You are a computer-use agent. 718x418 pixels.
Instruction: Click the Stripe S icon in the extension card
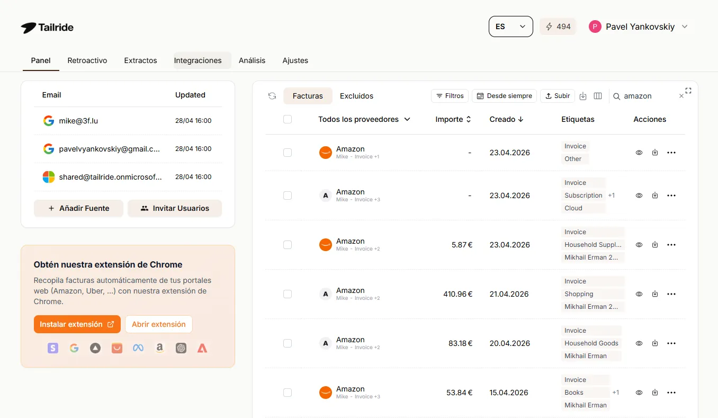coord(52,348)
